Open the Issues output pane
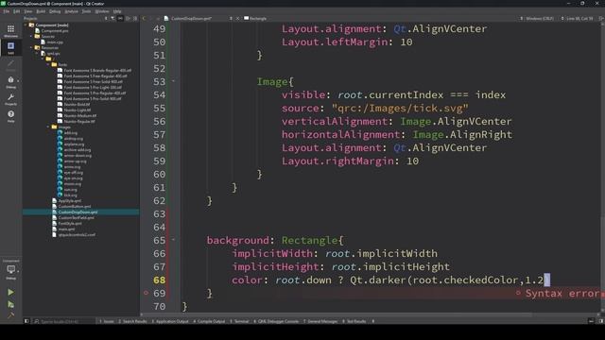This screenshot has height=340, width=605. click(107, 321)
